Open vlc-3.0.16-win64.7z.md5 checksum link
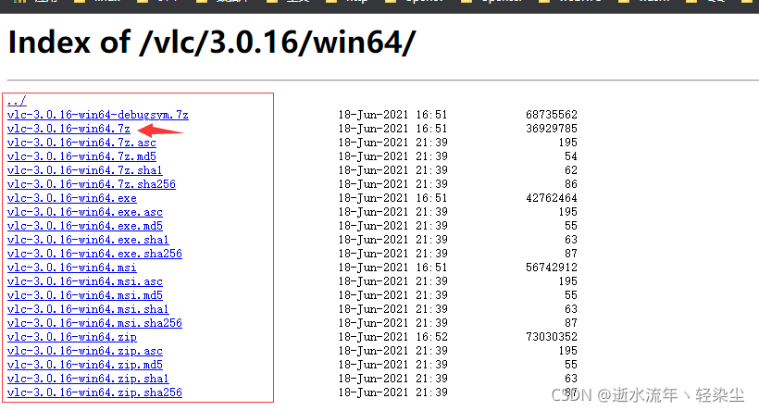The image size is (759, 411). pos(81,156)
